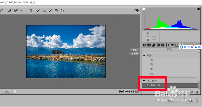
Task: Open the Lens Corrections panel tab
Action: pos(168,45)
